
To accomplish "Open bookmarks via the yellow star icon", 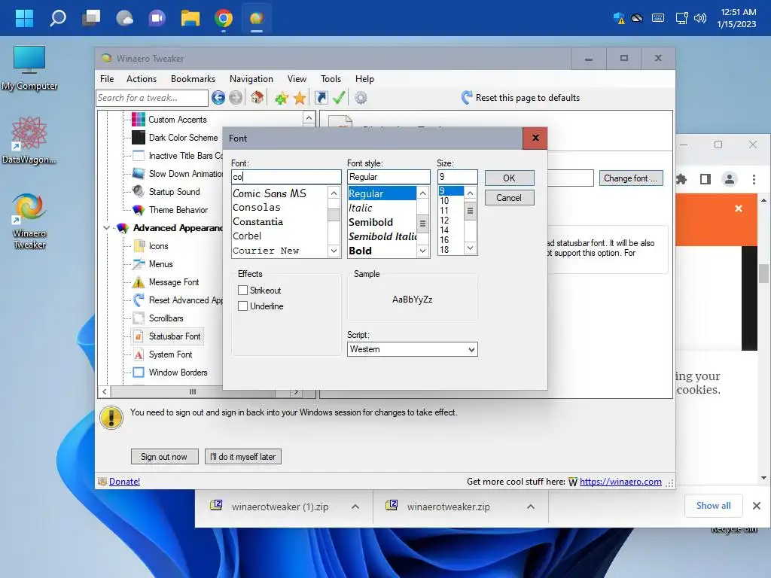I will point(300,98).
